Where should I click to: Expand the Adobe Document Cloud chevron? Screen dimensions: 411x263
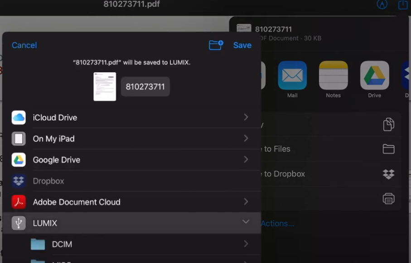(246, 201)
